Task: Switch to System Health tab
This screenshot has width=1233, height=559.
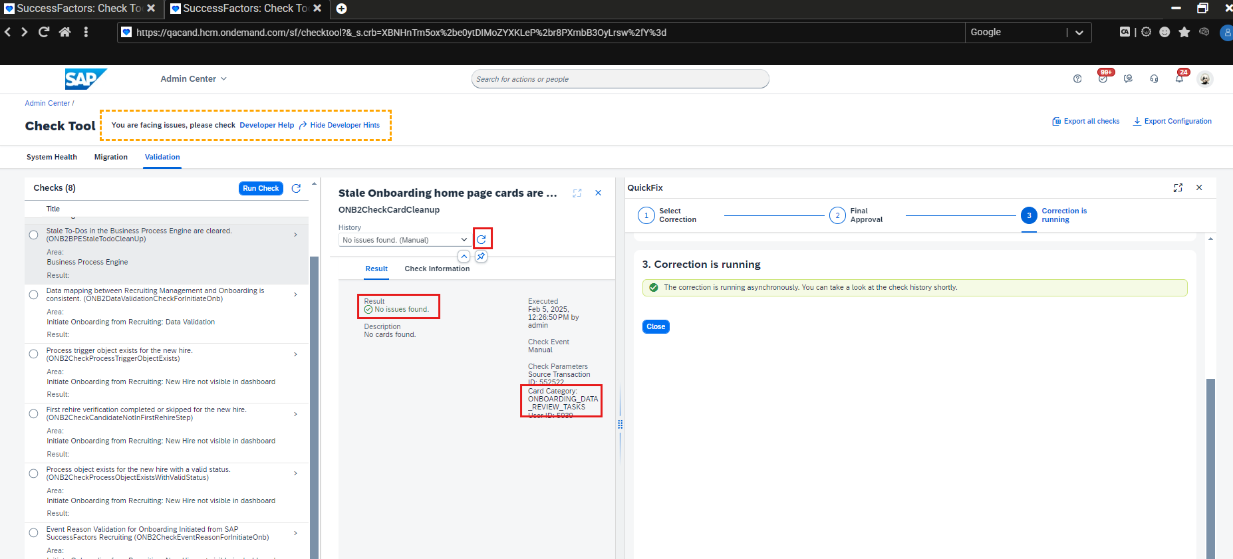Action: pos(52,157)
